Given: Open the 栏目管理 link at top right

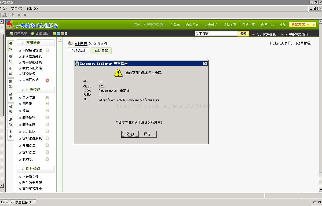Looking at the screenshot, I should point(304,43).
